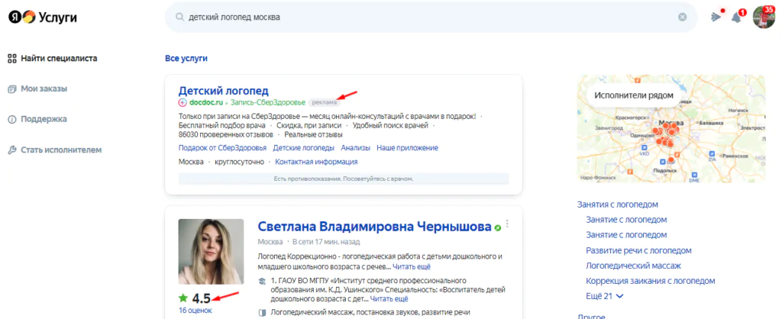Image resolution: width=782 pixels, height=319 pixels.
Task: Open Анализы sitelink
Action: [356, 148]
